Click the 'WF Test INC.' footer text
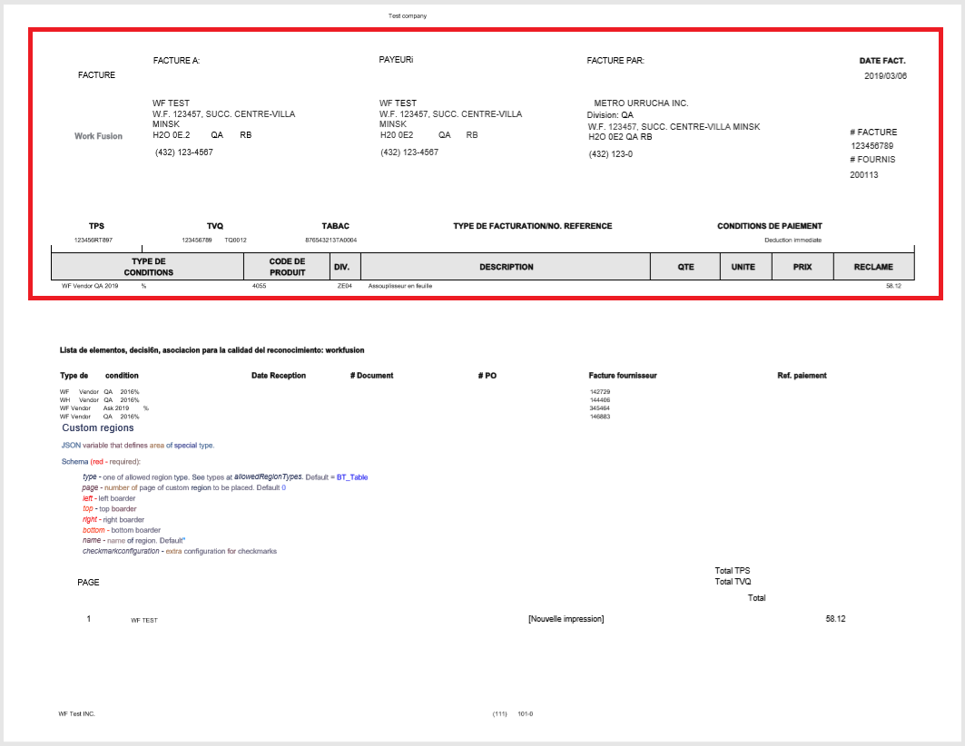The image size is (965, 746). pos(77,714)
